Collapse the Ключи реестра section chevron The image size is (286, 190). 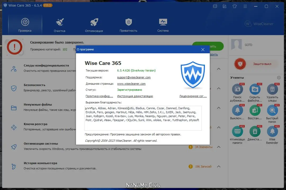(x=219, y=127)
